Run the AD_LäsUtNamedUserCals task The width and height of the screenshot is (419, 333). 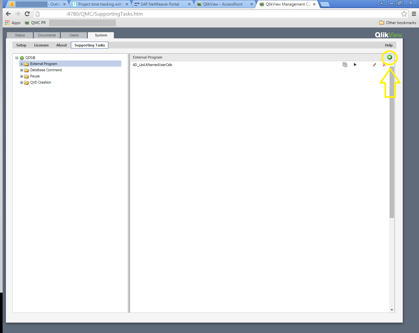click(x=355, y=65)
